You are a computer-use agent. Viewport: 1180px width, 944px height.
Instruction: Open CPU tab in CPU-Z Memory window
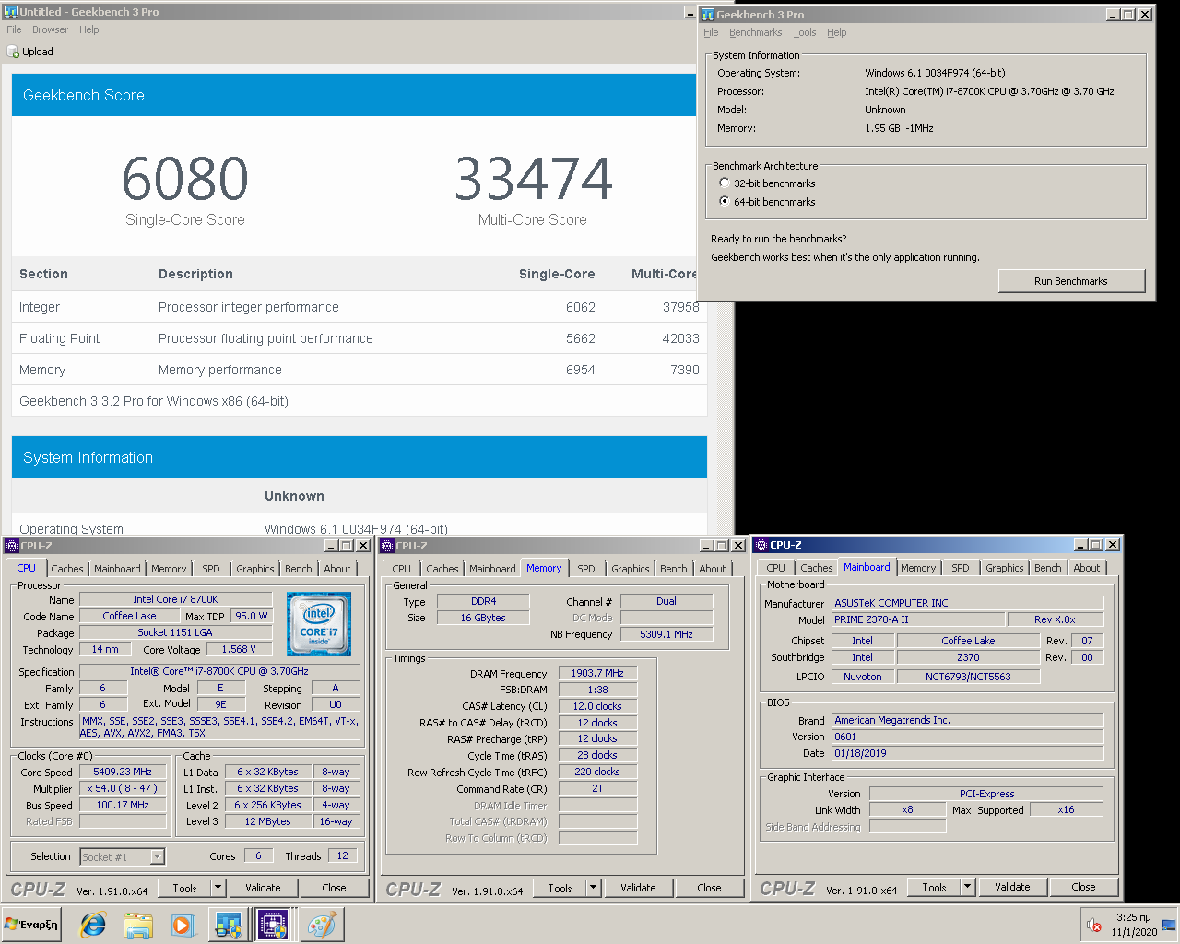[x=402, y=569]
